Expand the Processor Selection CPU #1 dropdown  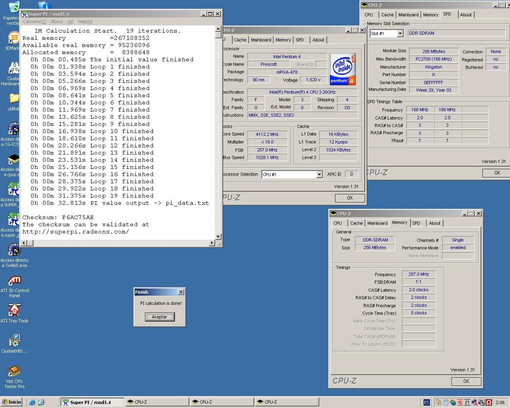[319, 175]
